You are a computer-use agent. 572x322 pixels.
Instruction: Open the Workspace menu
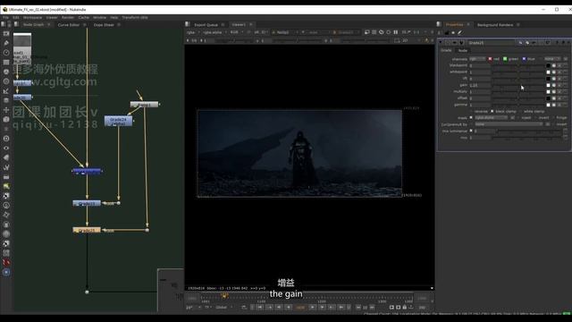[32, 17]
